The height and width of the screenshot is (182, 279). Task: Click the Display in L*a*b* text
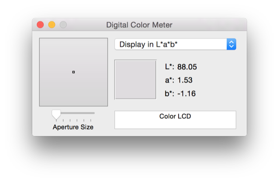point(149,45)
